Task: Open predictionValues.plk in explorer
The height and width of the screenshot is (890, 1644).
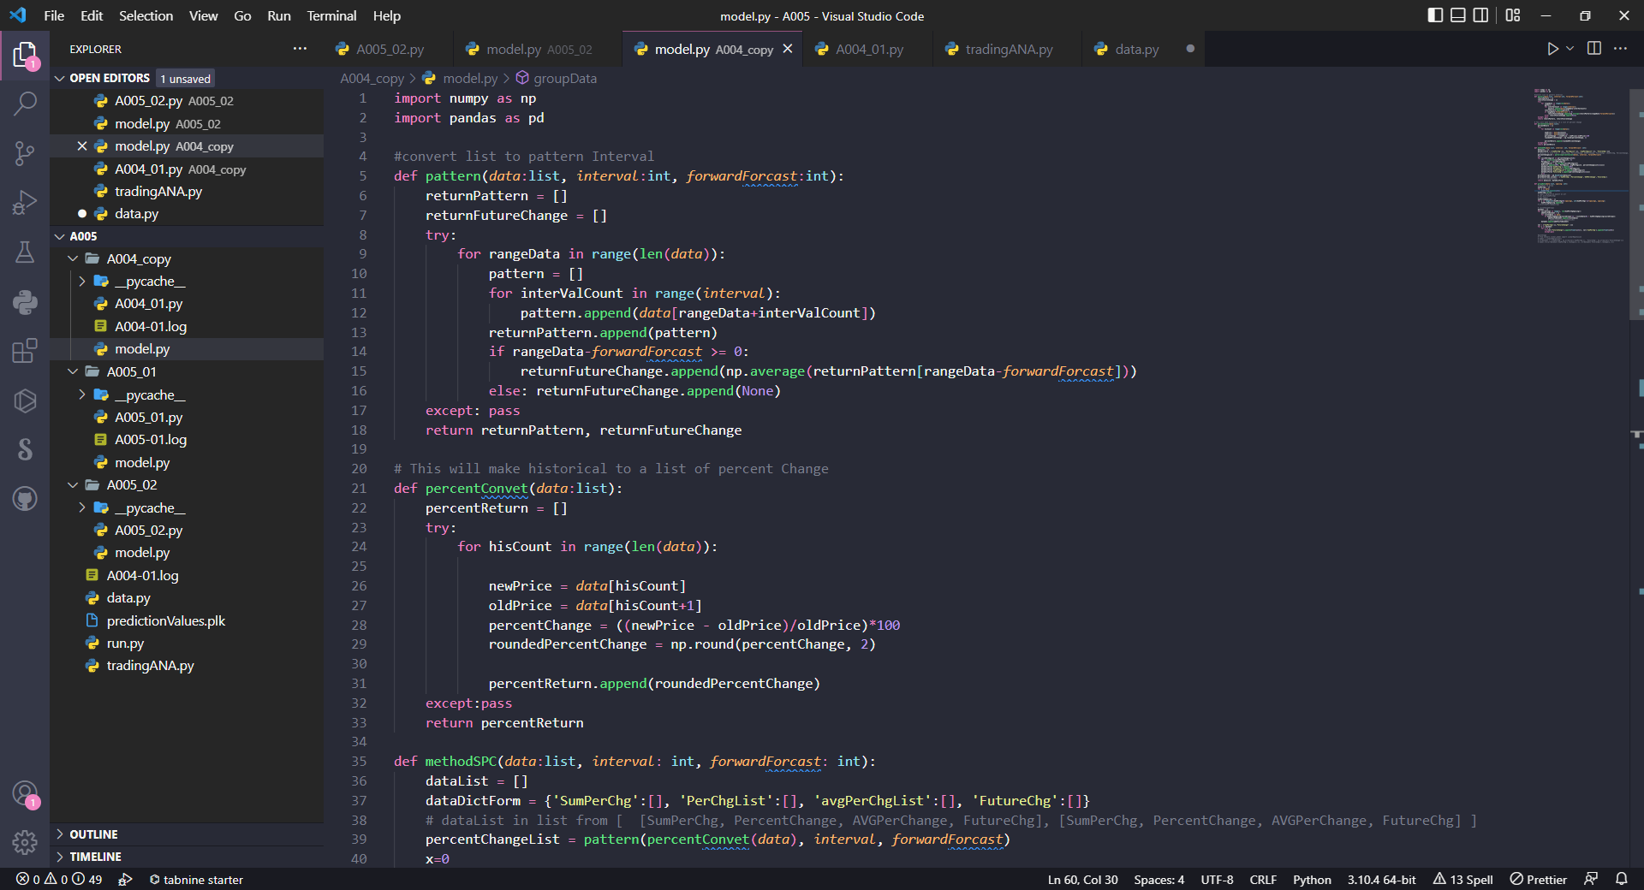Action: point(165,620)
